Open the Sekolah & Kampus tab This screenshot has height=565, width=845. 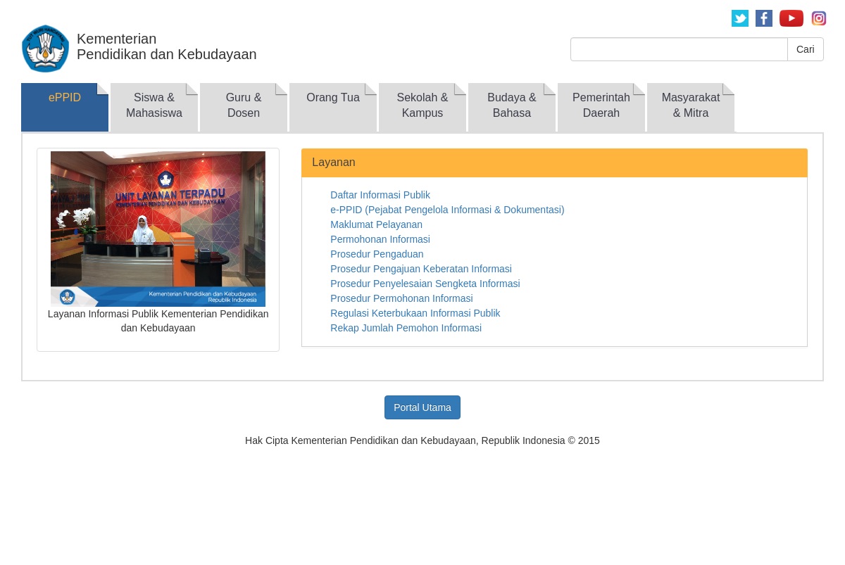(x=423, y=107)
